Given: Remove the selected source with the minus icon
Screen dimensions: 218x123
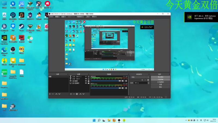Looking at the screenshot, I should (x=74, y=94).
